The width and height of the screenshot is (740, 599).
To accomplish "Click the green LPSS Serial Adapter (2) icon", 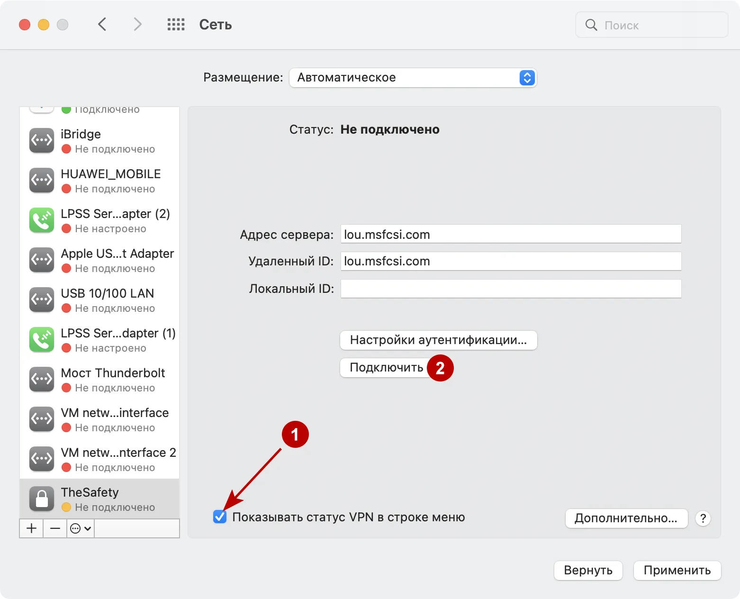I will pos(41,220).
